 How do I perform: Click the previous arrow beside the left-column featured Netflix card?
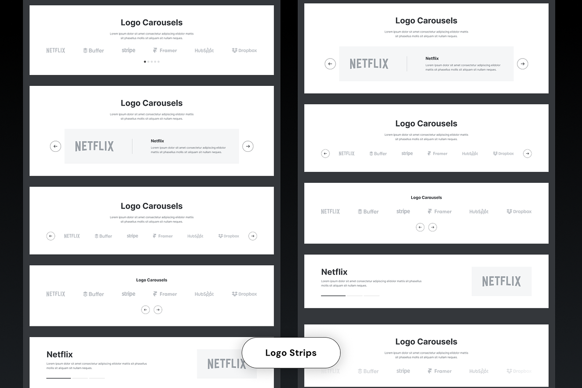pos(55,146)
